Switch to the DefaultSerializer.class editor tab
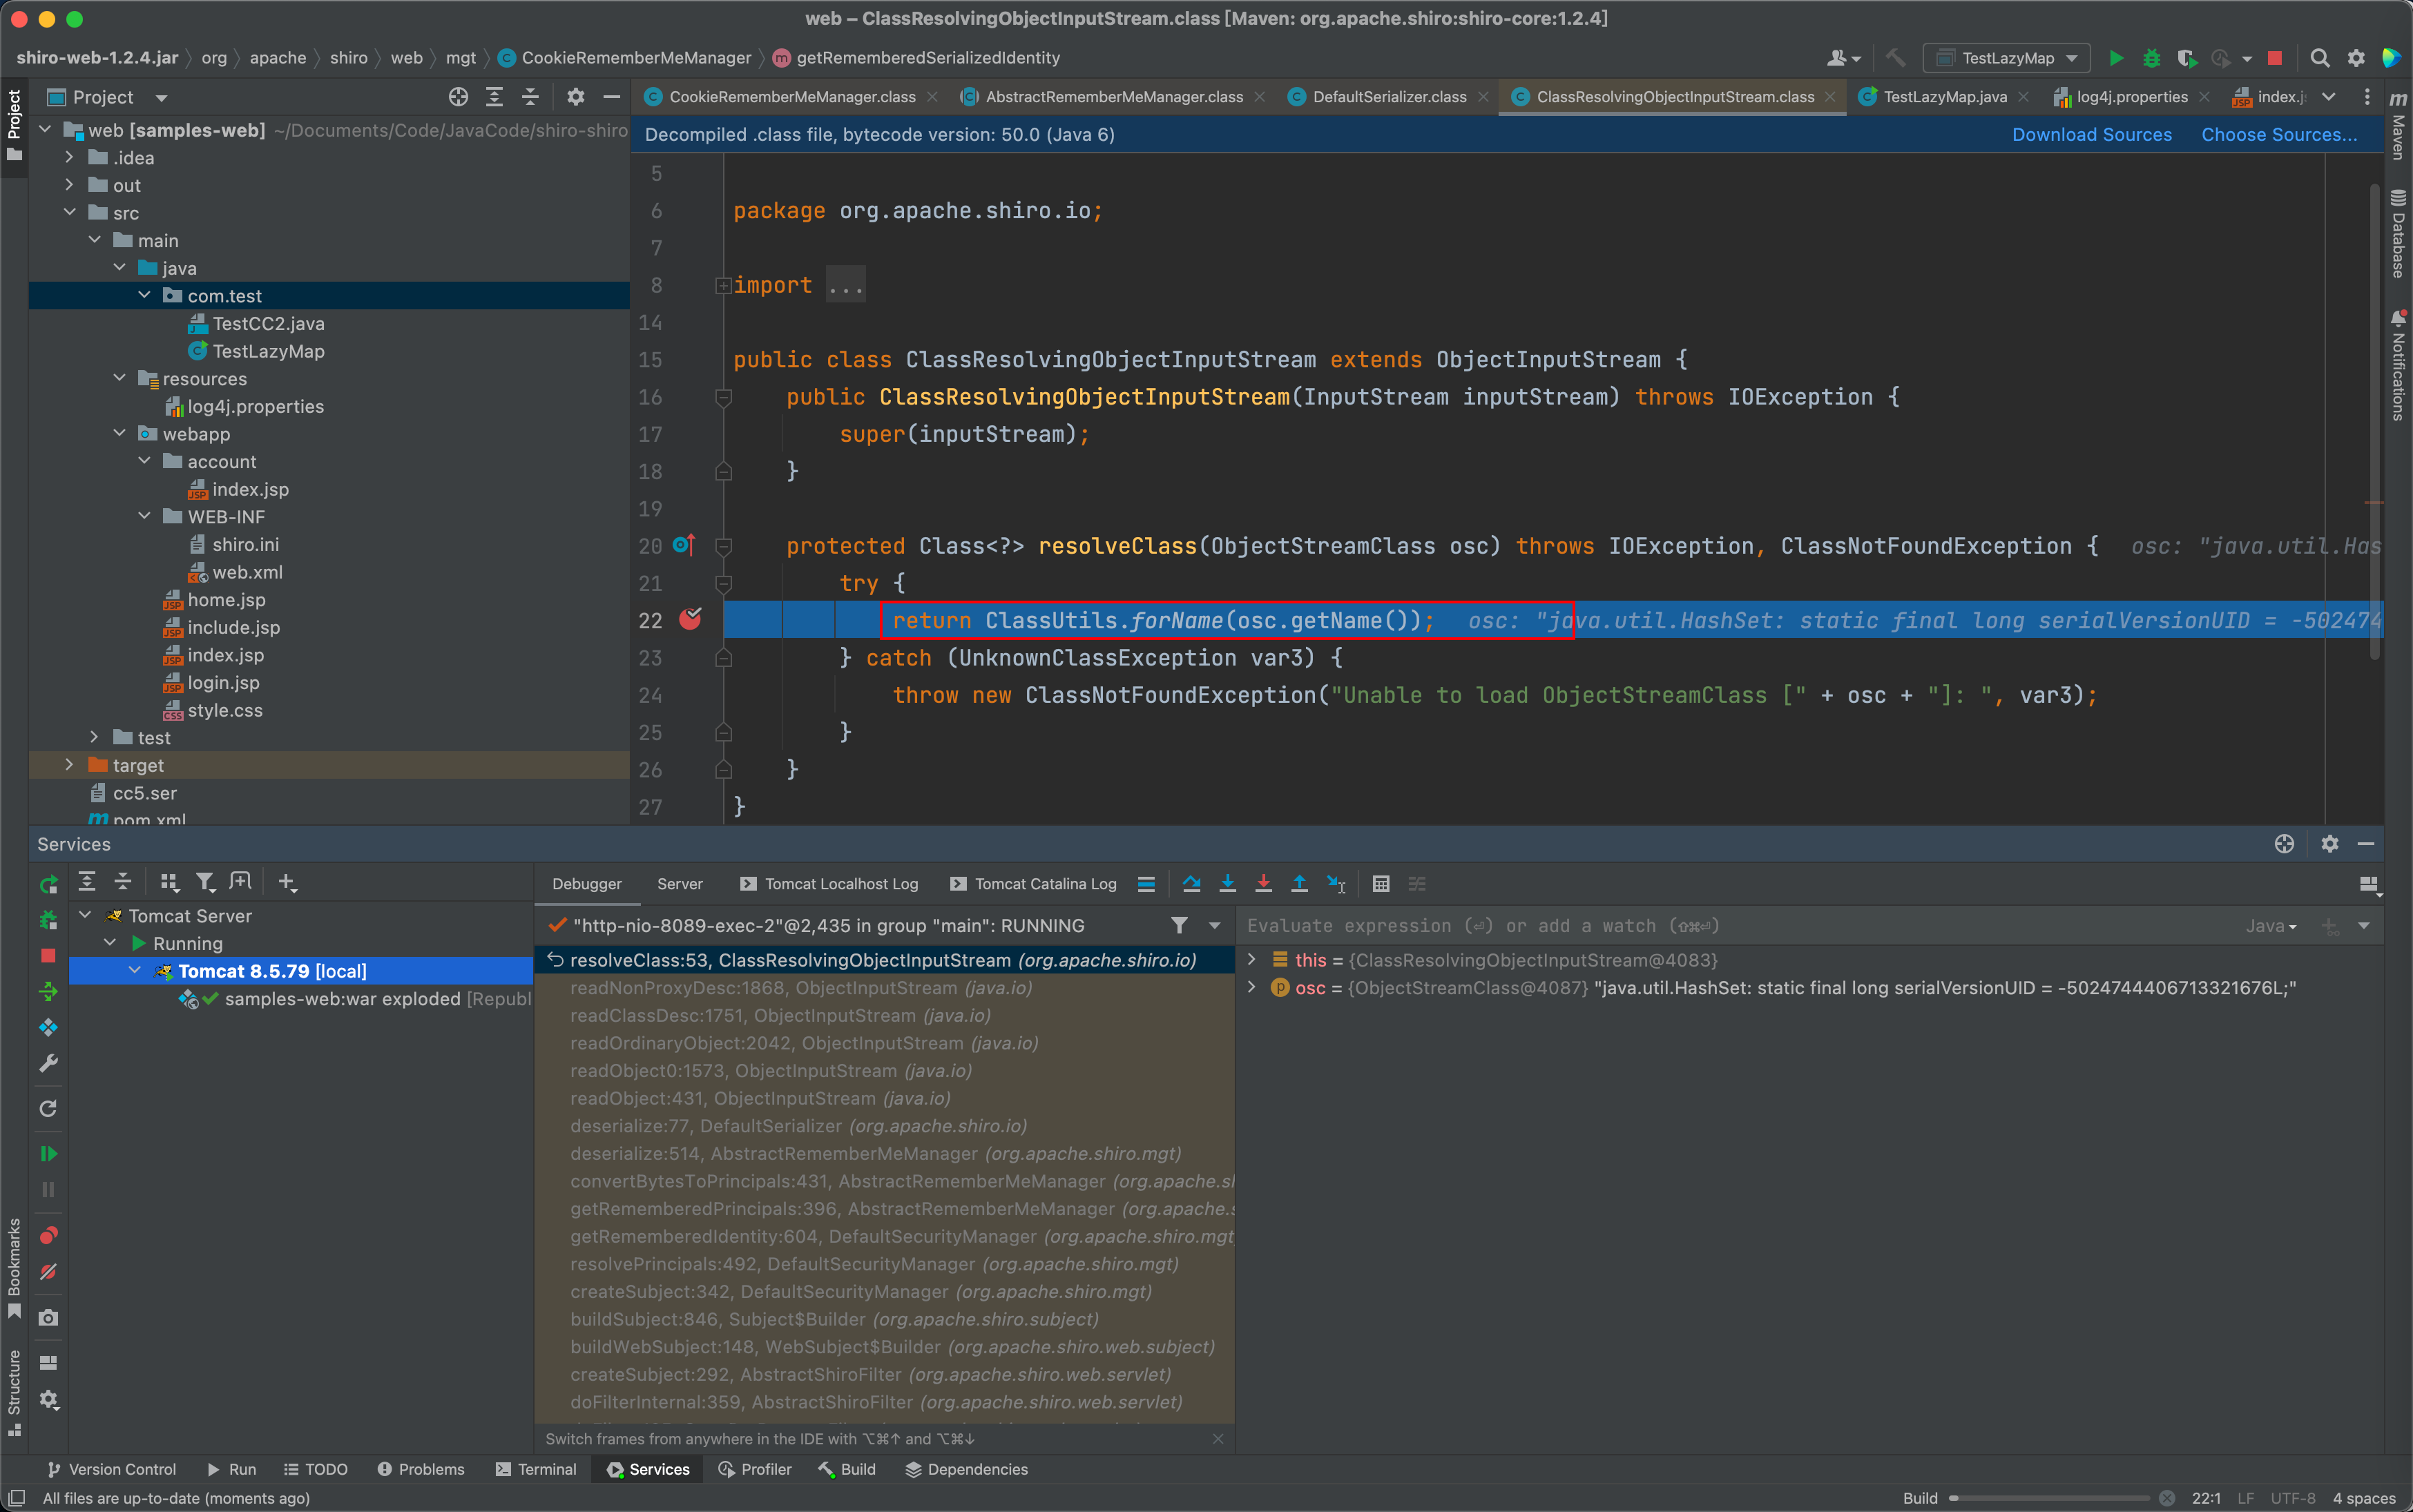Screen dimensions: 2413x1512 pos(1389,97)
